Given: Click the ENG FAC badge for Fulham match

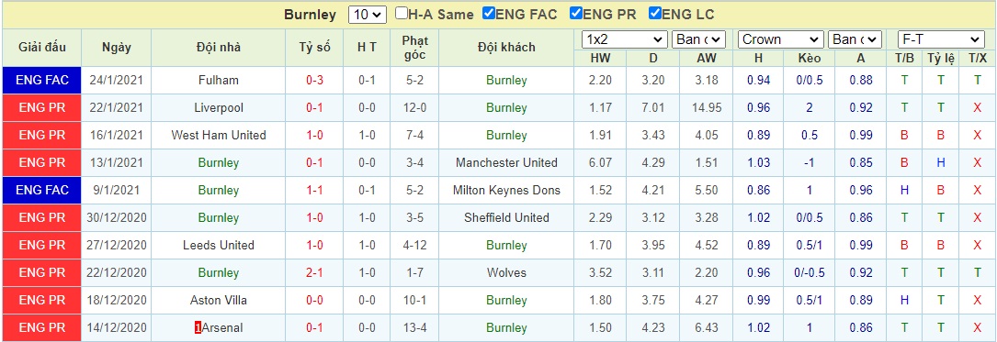Looking at the screenshot, I should pyautogui.click(x=42, y=80).
